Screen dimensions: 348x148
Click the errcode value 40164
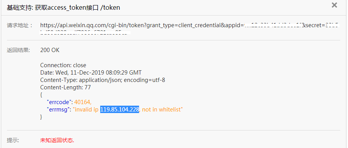pos(83,102)
